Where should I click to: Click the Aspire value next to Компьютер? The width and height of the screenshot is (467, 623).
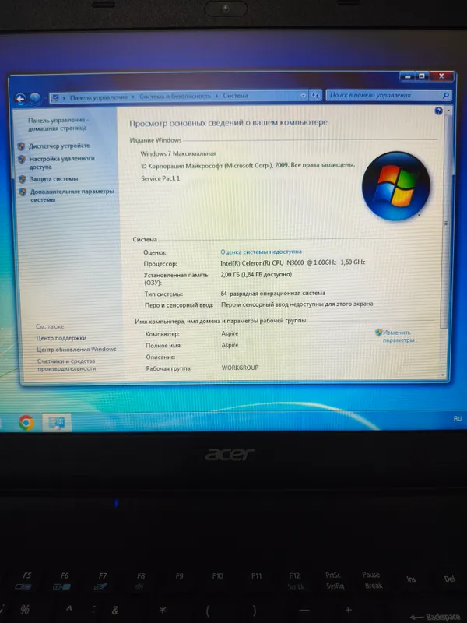tap(230, 333)
